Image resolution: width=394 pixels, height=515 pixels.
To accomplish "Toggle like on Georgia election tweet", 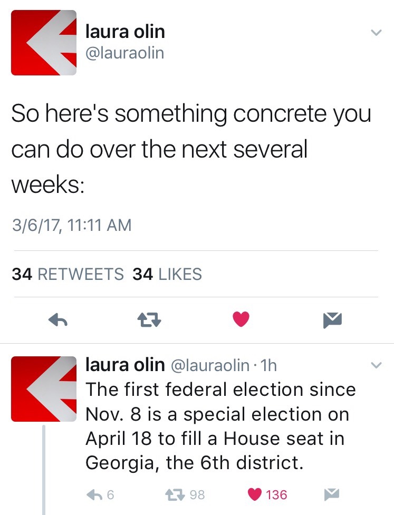I will click(x=256, y=494).
